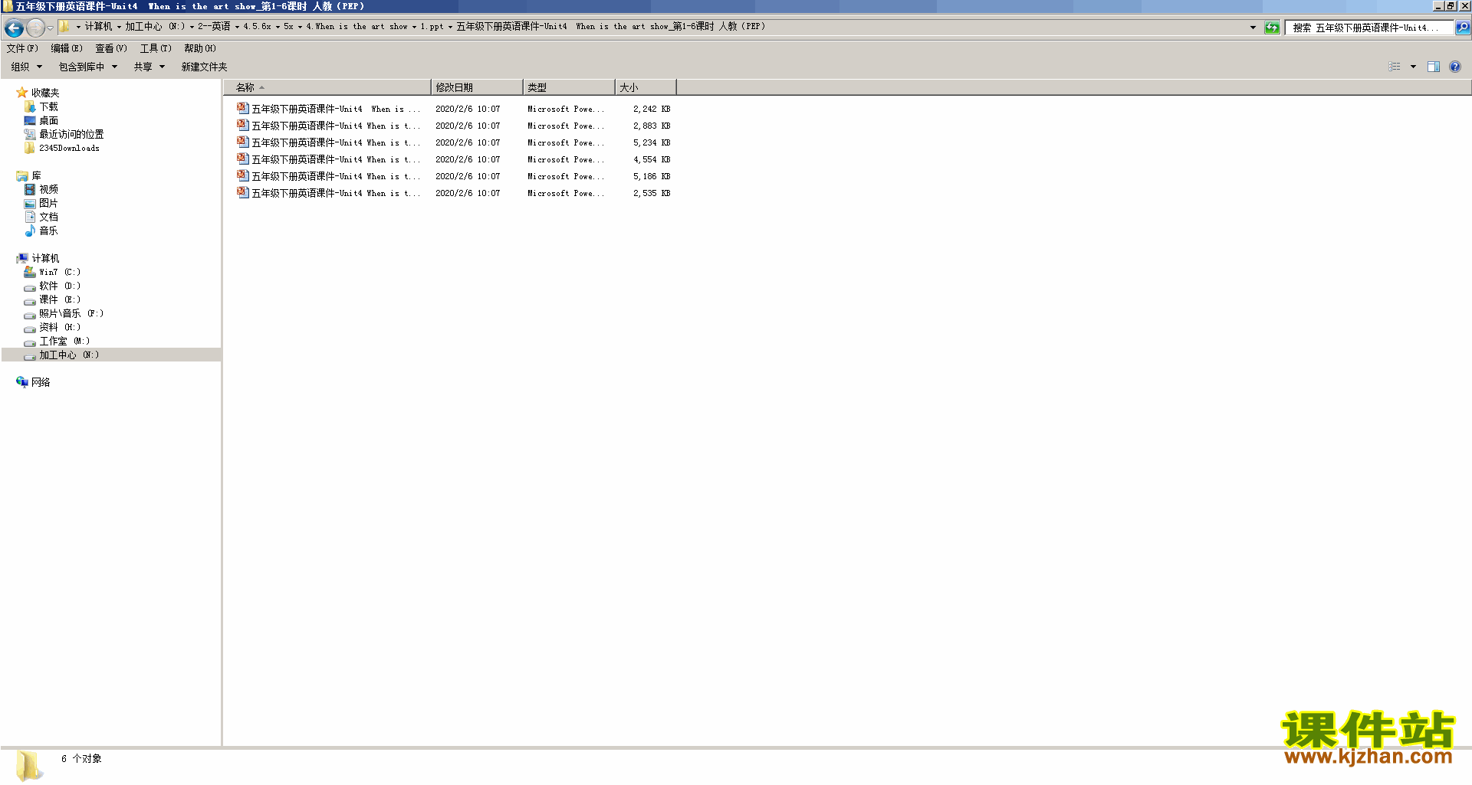This screenshot has height=785, width=1472.
Task: Open the 帮助(H) menu
Action: [200, 48]
